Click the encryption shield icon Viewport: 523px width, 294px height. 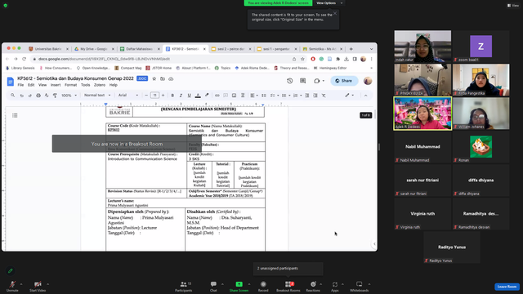click(6, 6)
